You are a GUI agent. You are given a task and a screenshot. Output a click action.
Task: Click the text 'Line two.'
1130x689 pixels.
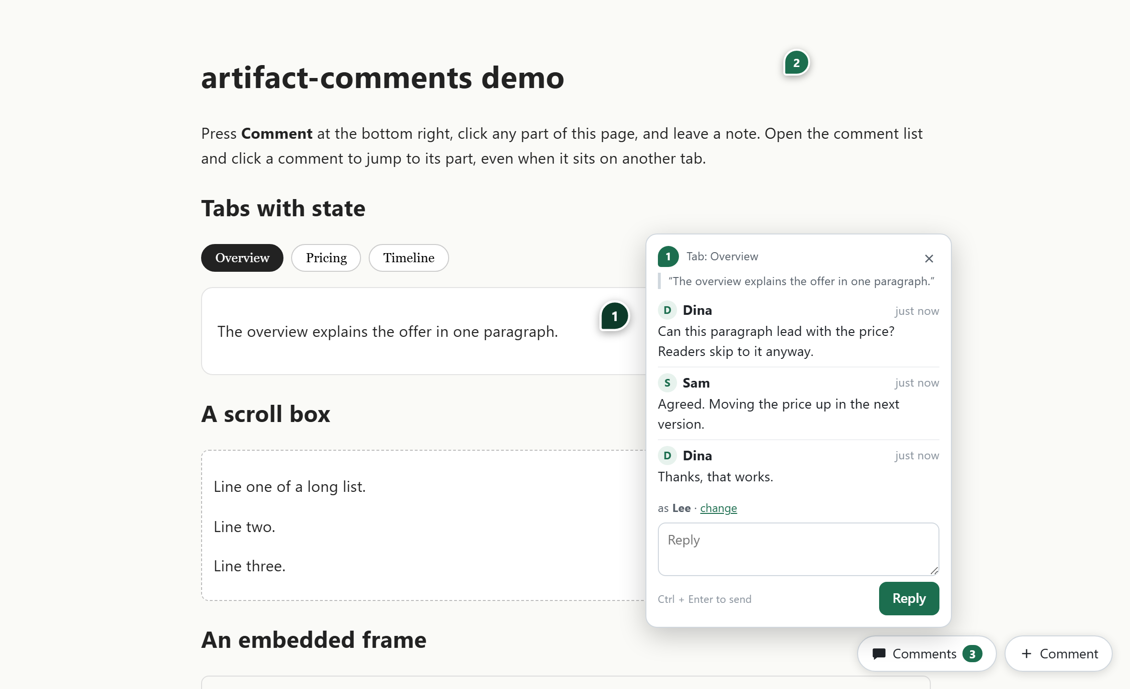[244, 527]
